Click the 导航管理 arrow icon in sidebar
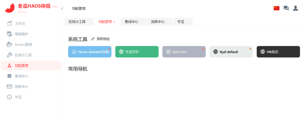 [9, 66]
